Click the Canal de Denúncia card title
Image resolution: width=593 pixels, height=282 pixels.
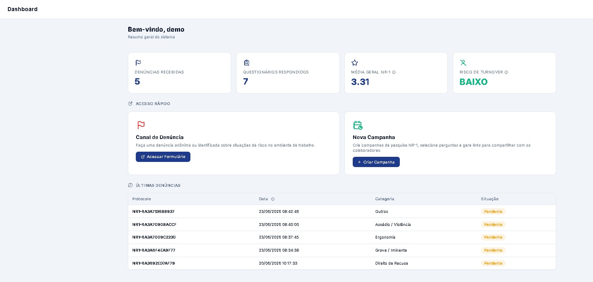point(160,137)
